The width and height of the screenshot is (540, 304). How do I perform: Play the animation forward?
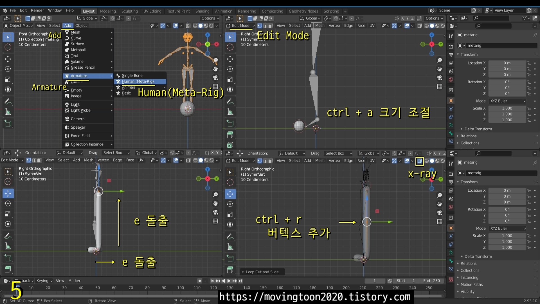tap(229, 281)
